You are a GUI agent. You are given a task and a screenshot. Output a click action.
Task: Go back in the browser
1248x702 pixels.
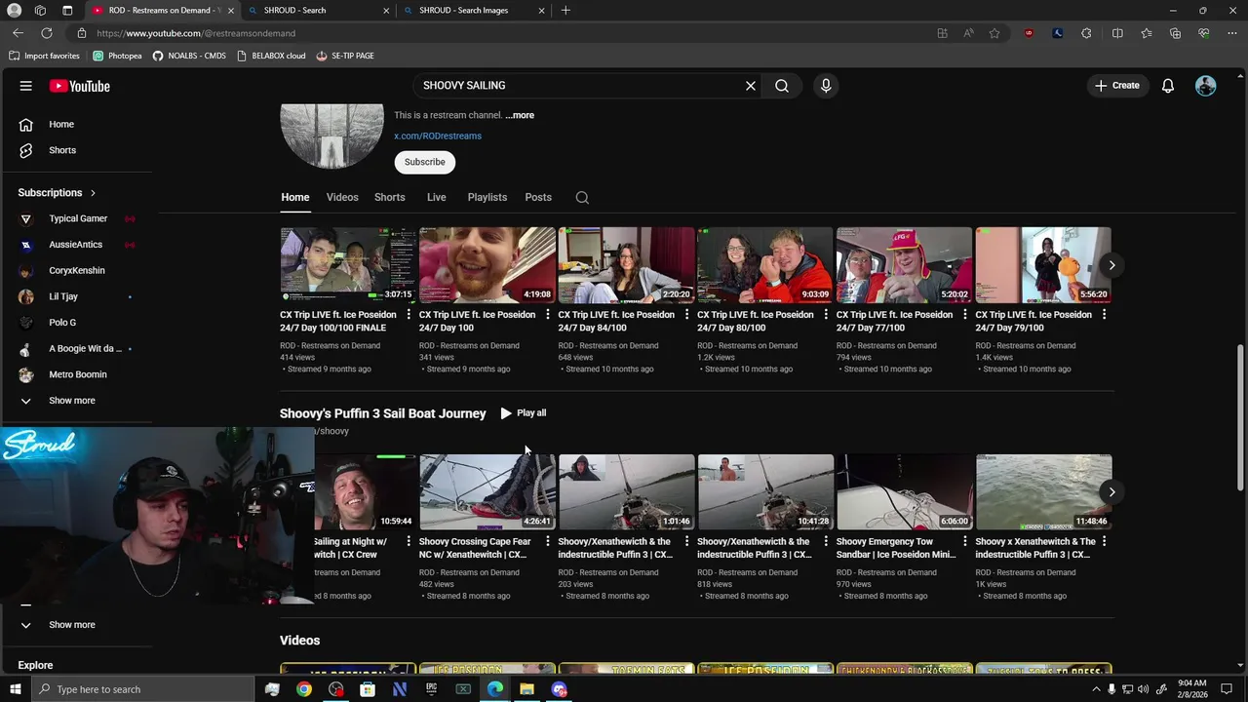pos(18,33)
